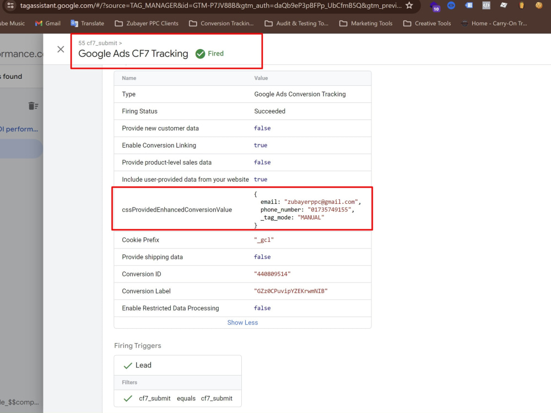Click the green checkmark next to Lead trigger
Viewport: 551px width, 413px height.
click(x=127, y=365)
